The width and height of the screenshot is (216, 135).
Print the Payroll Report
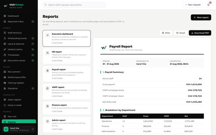166,33
